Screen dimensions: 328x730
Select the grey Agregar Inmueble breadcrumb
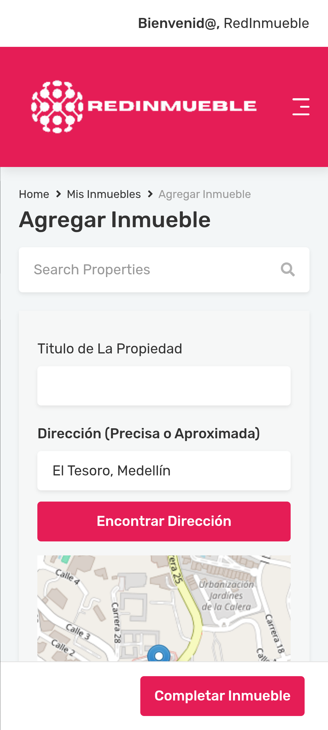click(204, 194)
